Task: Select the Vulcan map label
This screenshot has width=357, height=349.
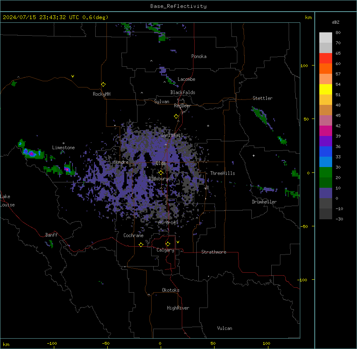Action: click(224, 328)
